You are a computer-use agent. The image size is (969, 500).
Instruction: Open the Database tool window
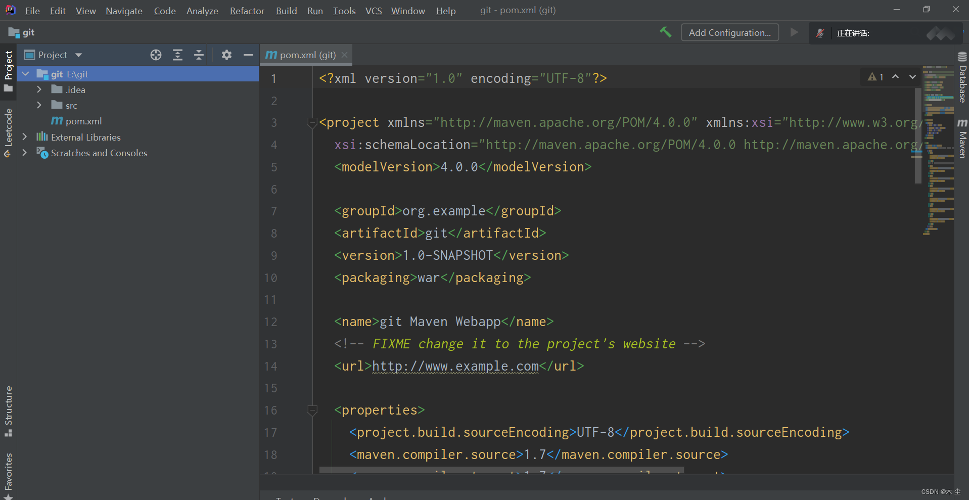click(x=962, y=77)
